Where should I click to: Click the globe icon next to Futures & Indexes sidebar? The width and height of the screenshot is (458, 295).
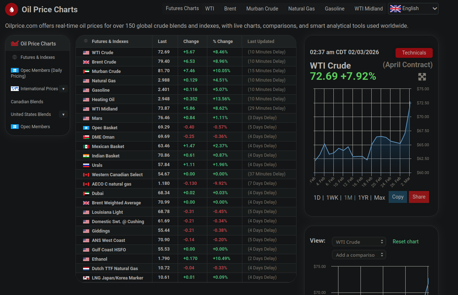(15, 57)
